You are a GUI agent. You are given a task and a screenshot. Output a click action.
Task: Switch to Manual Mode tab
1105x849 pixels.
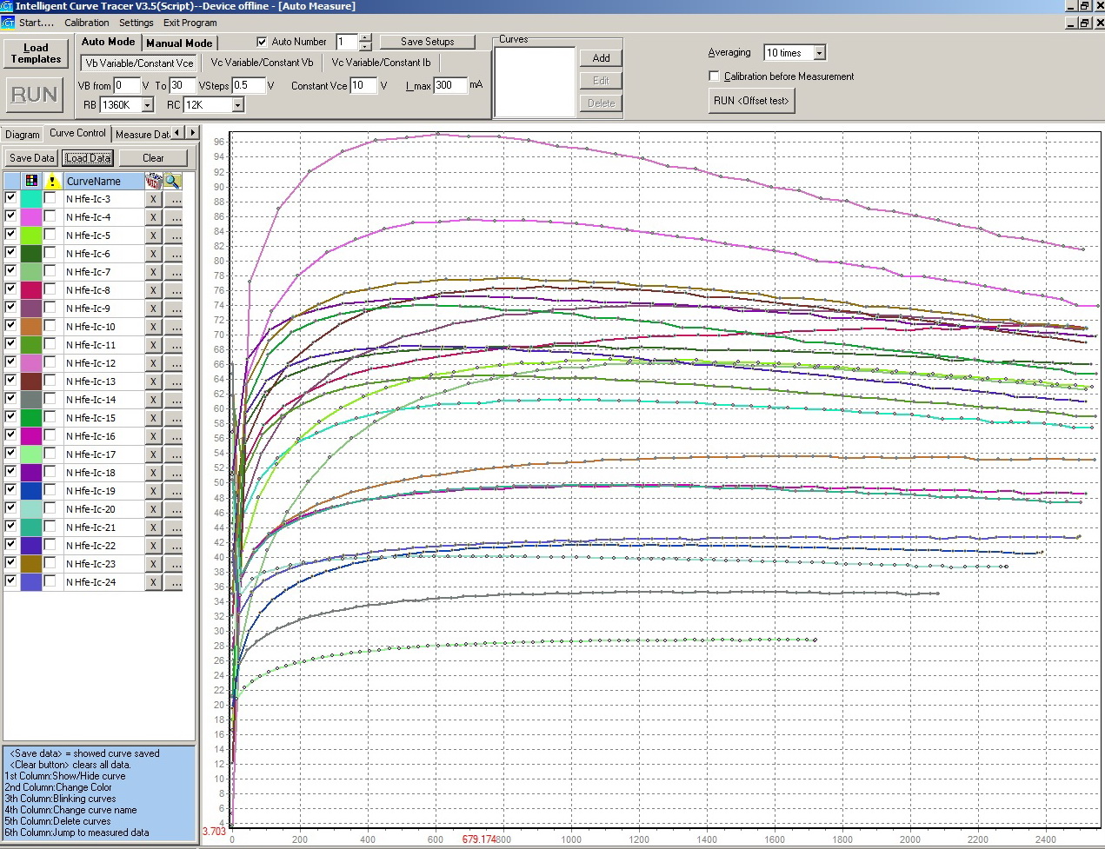point(179,43)
